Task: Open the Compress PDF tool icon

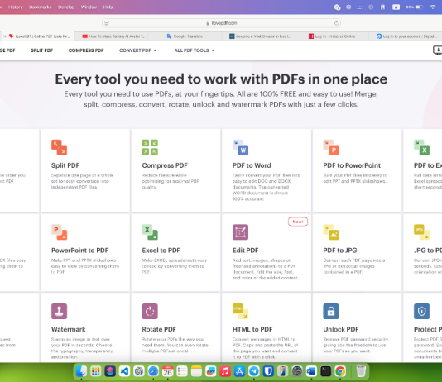Action: click(x=150, y=147)
